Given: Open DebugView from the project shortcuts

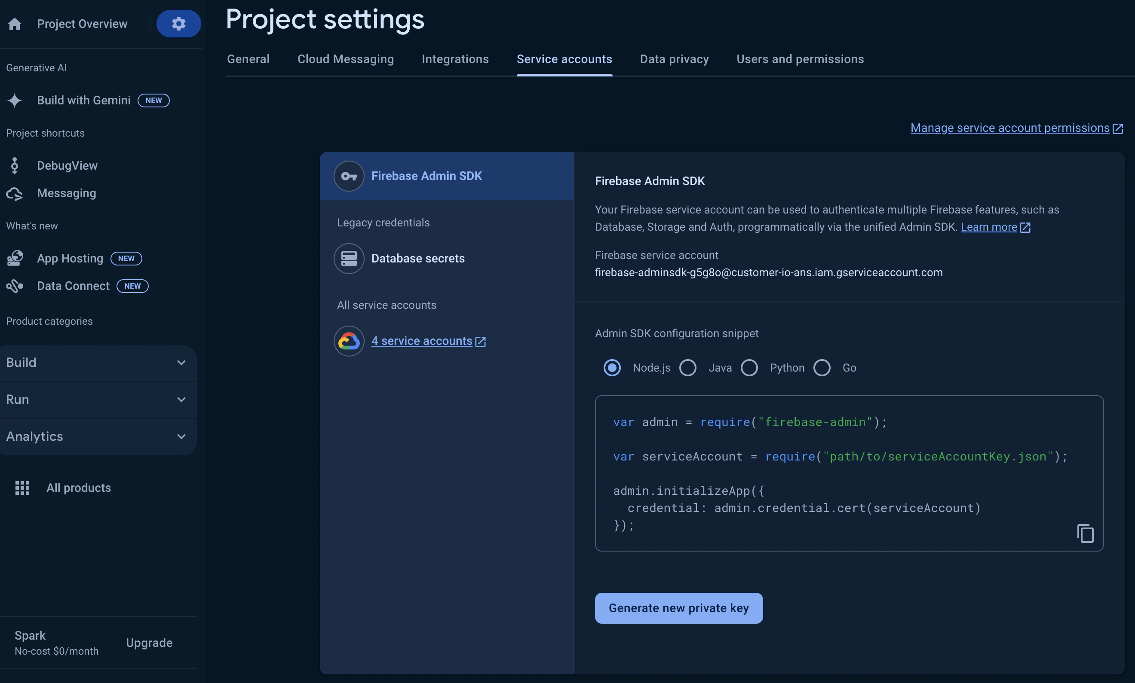Looking at the screenshot, I should (x=67, y=166).
